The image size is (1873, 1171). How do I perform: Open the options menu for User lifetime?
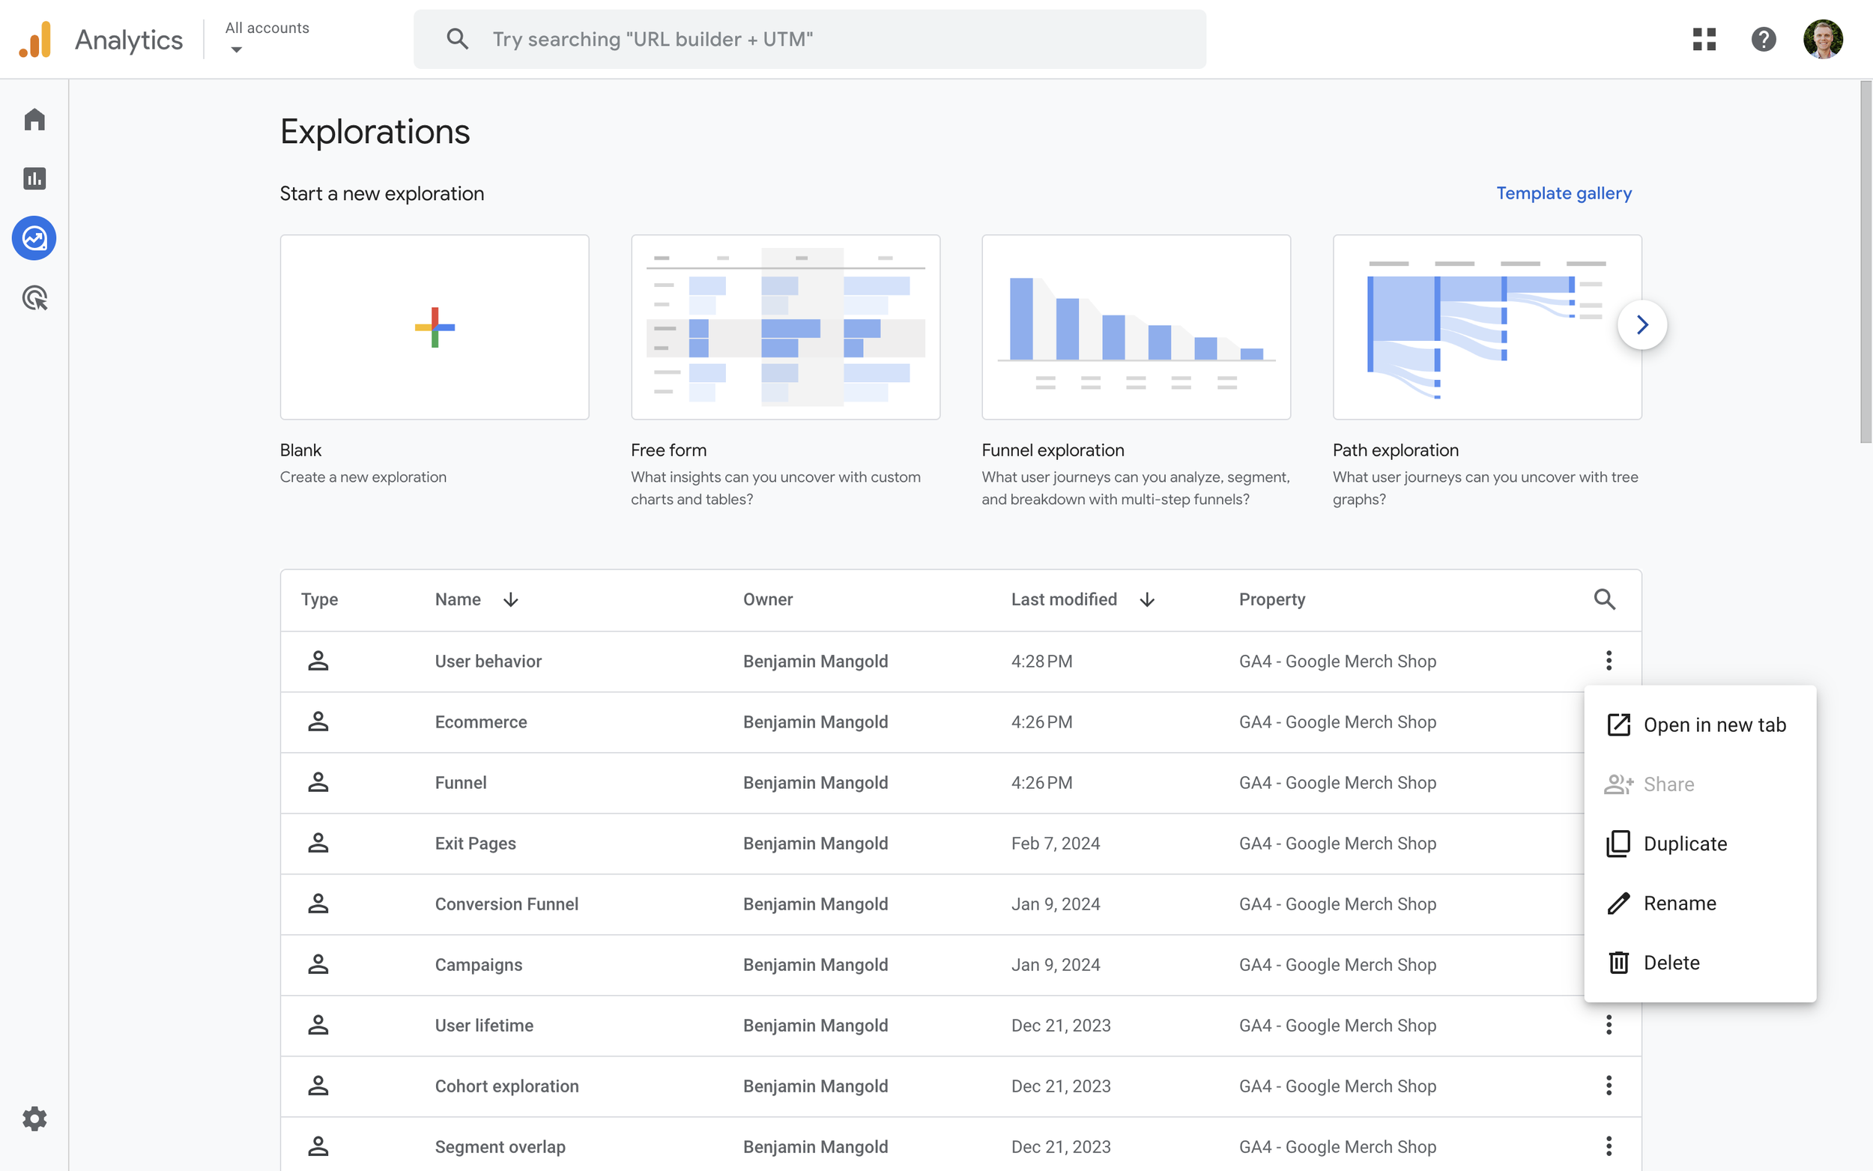[x=1609, y=1025]
